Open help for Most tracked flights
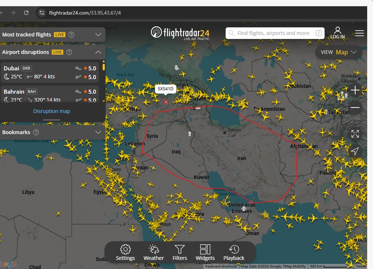The image size is (373, 269). (71, 35)
